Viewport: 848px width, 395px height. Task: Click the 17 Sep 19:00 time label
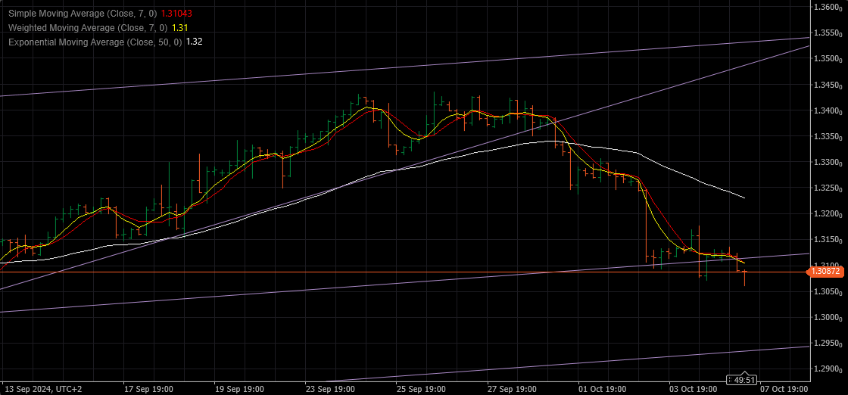[x=149, y=389]
